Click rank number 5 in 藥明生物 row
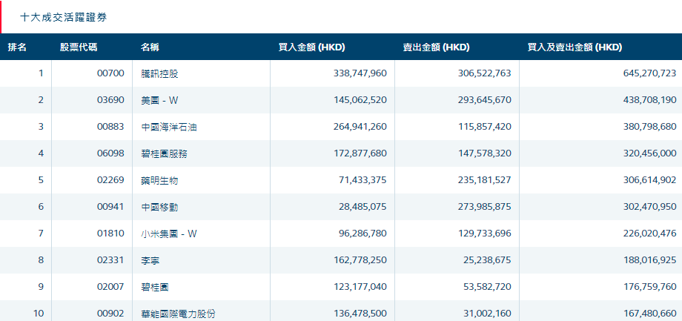 41,179
